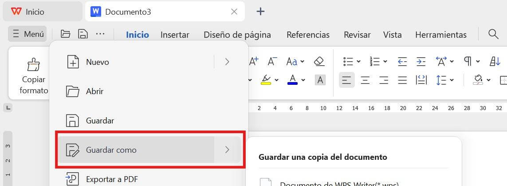Decrease indent of the paragraph
This screenshot has width=507, height=186.
[x=402, y=61]
